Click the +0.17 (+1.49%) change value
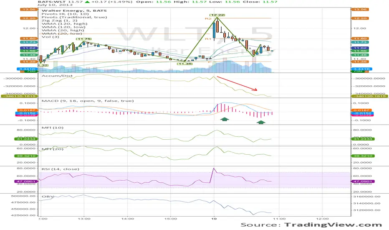 [111, 2]
